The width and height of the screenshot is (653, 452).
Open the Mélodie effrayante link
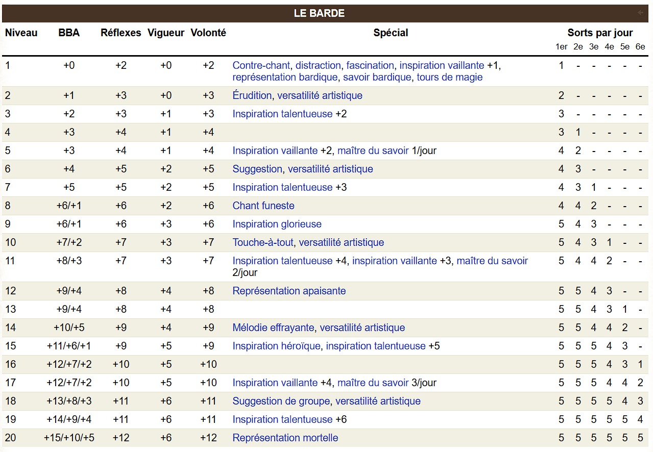pyautogui.click(x=273, y=328)
